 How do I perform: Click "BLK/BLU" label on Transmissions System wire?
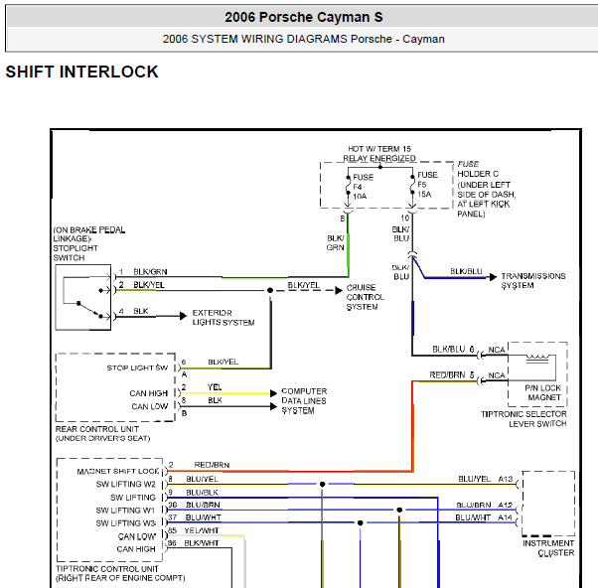(466, 271)
